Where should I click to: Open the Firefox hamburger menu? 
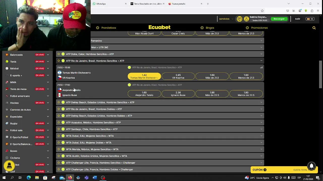pos(318,11)
